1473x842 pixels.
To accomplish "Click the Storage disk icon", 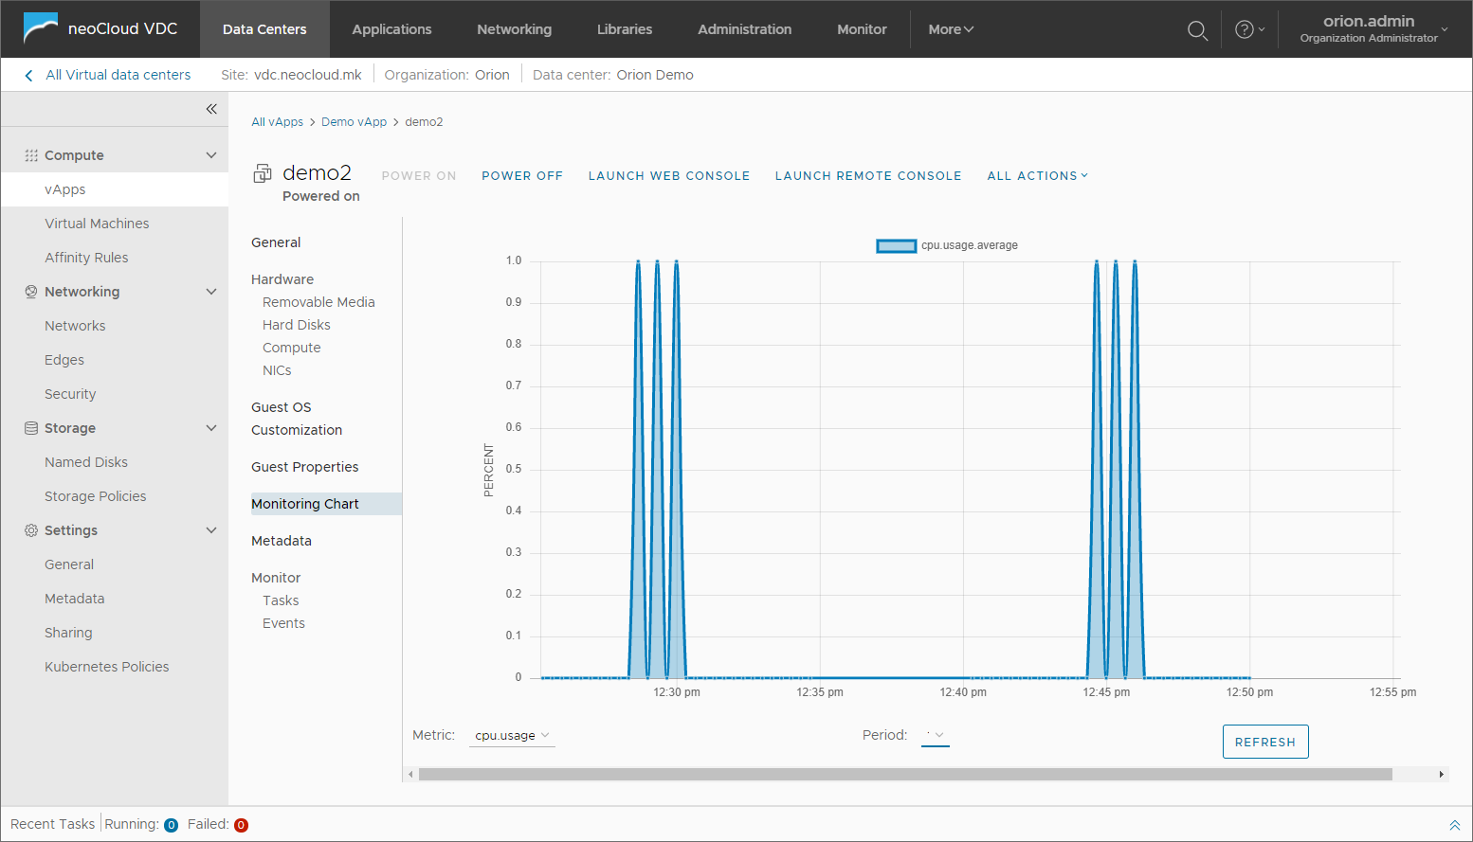I will (31, 428).
